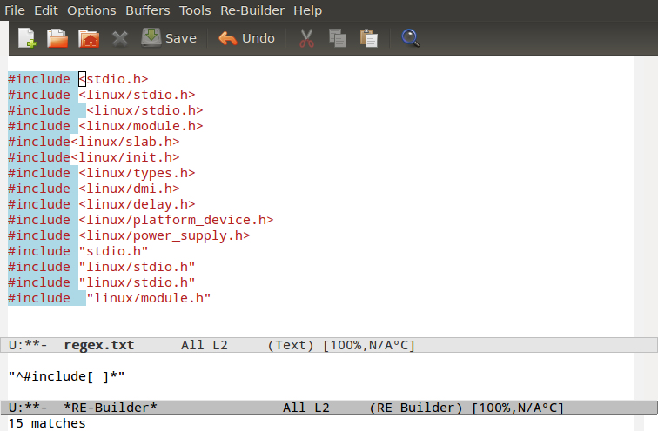Click the New File toolbar icon
Viewport: 658px width, 431px height.
pos(28,38)
